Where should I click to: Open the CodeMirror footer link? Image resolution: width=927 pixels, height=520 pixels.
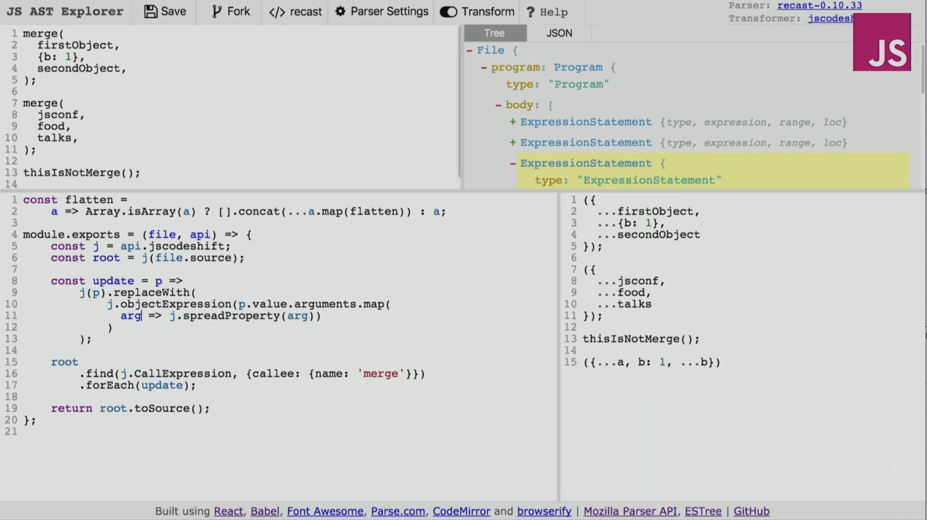[461, 511]
